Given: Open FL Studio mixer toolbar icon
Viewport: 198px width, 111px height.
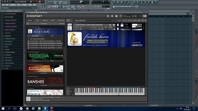Looking at the screenshot, I should [129, 2].
